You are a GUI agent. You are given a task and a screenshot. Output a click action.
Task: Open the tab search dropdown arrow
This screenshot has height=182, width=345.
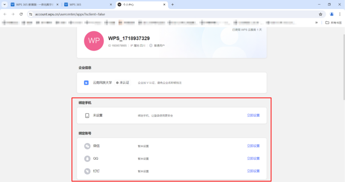point(4,4)
